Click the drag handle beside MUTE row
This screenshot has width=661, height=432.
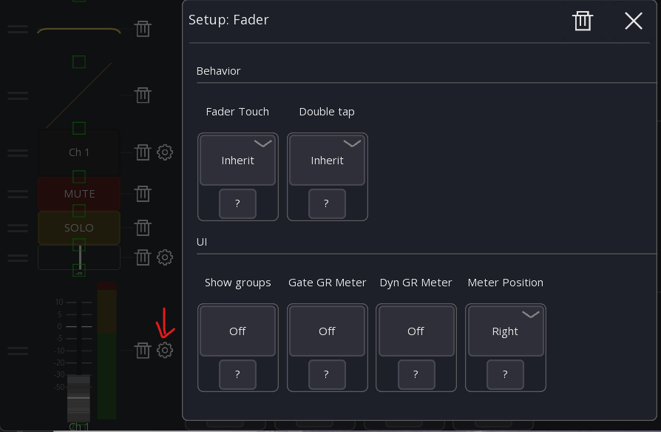18,194
